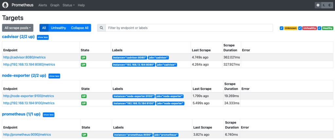The width and height of the screenshot is (335, 140).
Task: Open http://192.168.13.184:8080/metrics endpoint
Action: click(x=29, y=64)
